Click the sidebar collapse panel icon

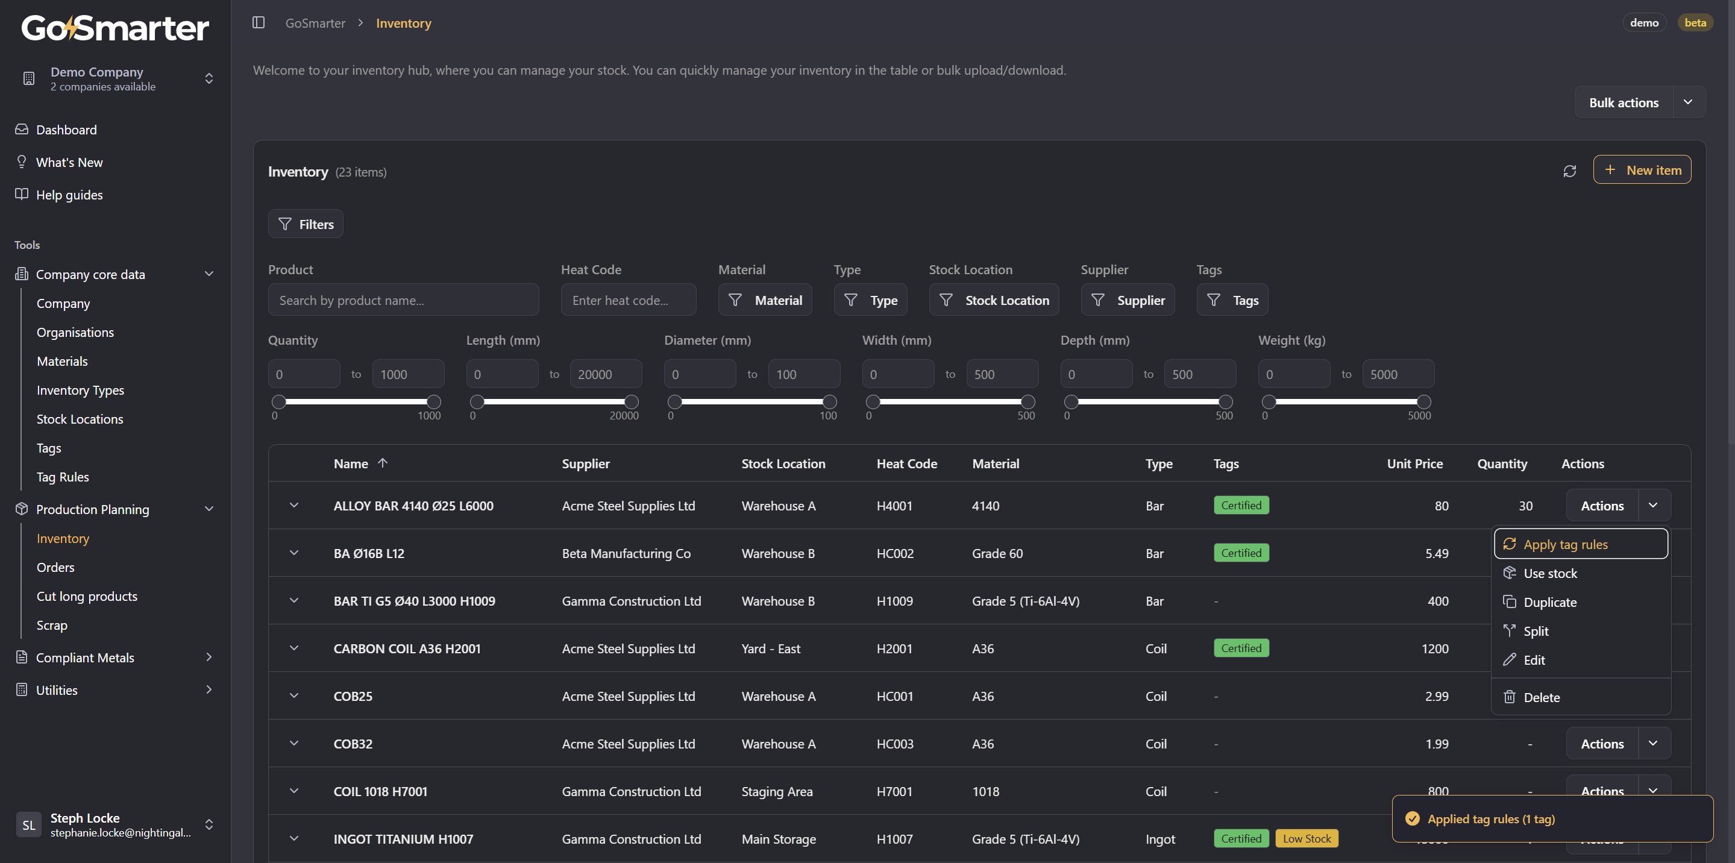[258, 23]
